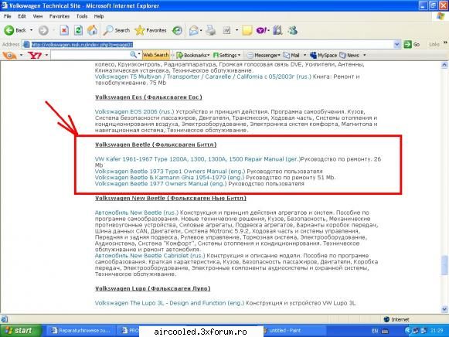Click the Yahoo toolbar search input box
Image resolution: width=449 pixels, height=337 pixels.
90,55
